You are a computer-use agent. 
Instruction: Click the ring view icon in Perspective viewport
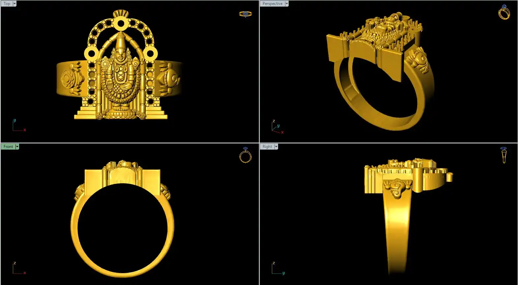(504, 12)
